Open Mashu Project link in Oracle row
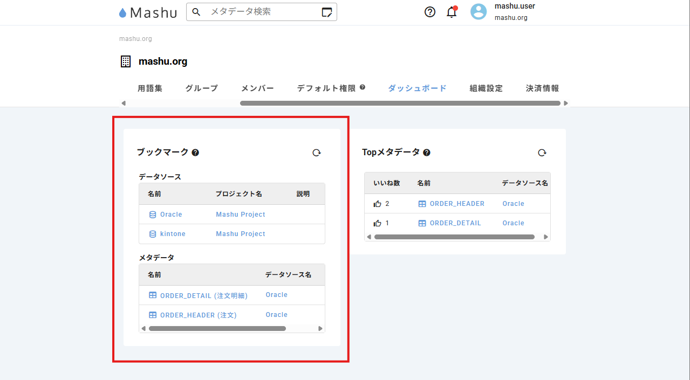690x380 pixels. [241, 215]
